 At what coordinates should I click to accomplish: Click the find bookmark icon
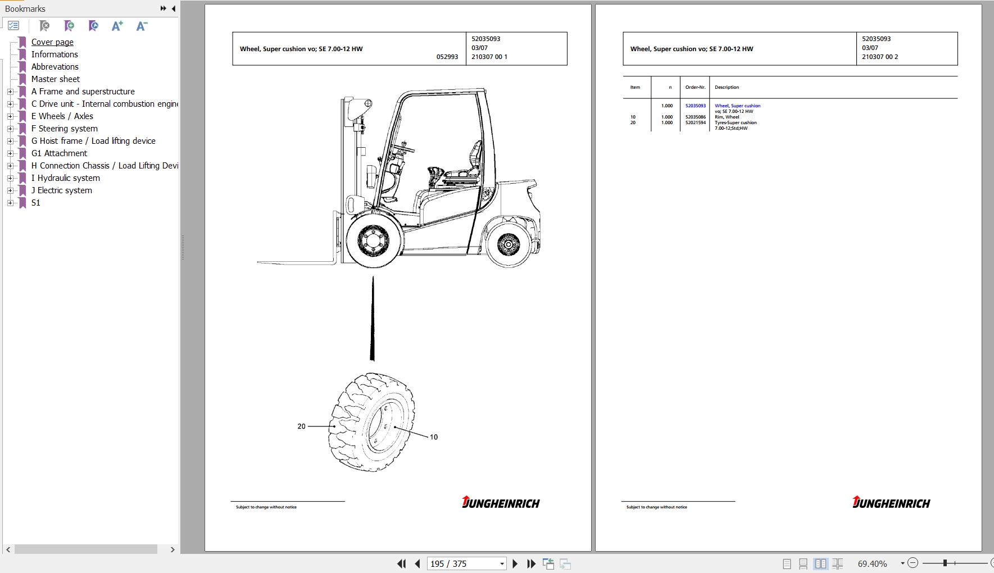pos(93,26)
